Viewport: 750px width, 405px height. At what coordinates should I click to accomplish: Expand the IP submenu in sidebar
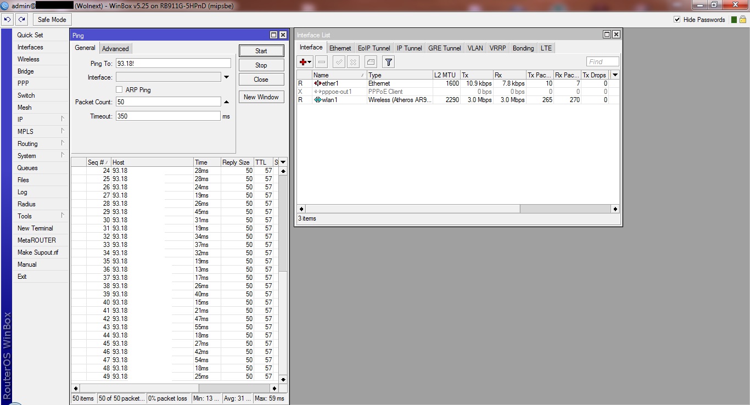41,120
